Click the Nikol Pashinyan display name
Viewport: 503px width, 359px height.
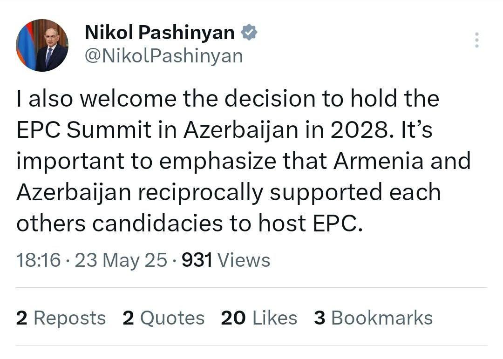click(160, 33)
